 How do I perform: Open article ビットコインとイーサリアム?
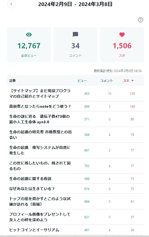34,230
